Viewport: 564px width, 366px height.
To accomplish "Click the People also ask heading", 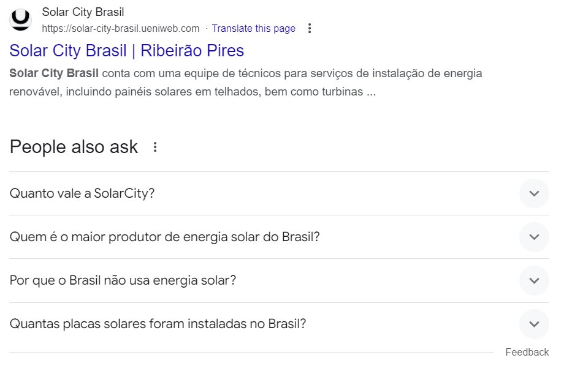I will pyautogui.click(x=74, y=147).
